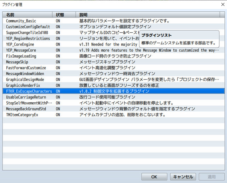
Task: Select the FastForwardCustomize plugin
Action: [x=113, y=68]
